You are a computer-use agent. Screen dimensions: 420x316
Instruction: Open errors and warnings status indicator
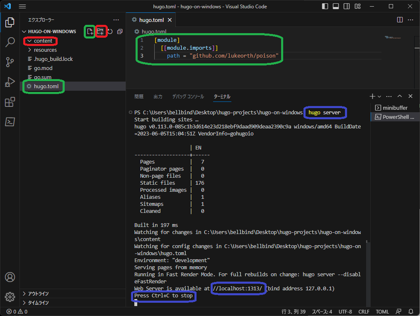point(17,312)
